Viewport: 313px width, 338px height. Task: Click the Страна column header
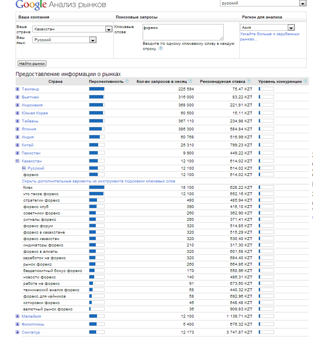coord(55,82)
